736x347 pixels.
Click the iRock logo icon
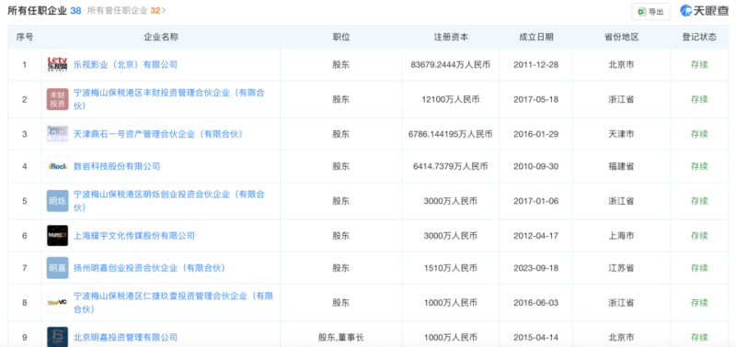(57, 166)
